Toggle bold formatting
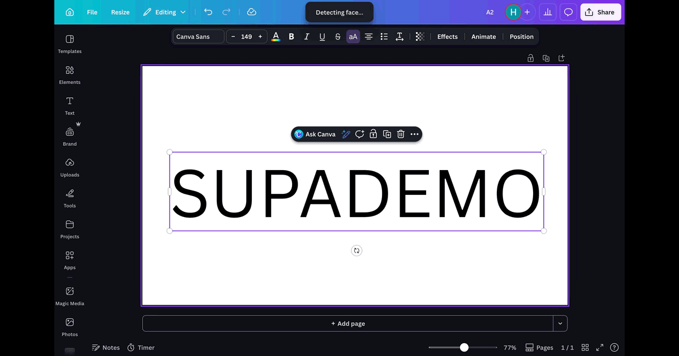This screenshot has height=356, width=679. tap(291, 37)
